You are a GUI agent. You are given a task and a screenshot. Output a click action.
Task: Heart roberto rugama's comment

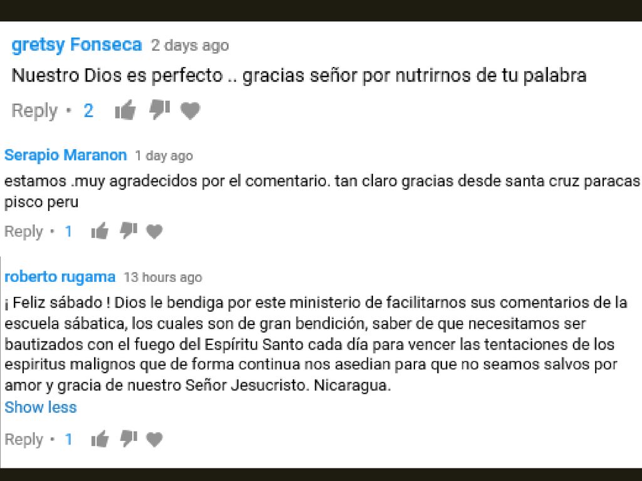point(154,439)
